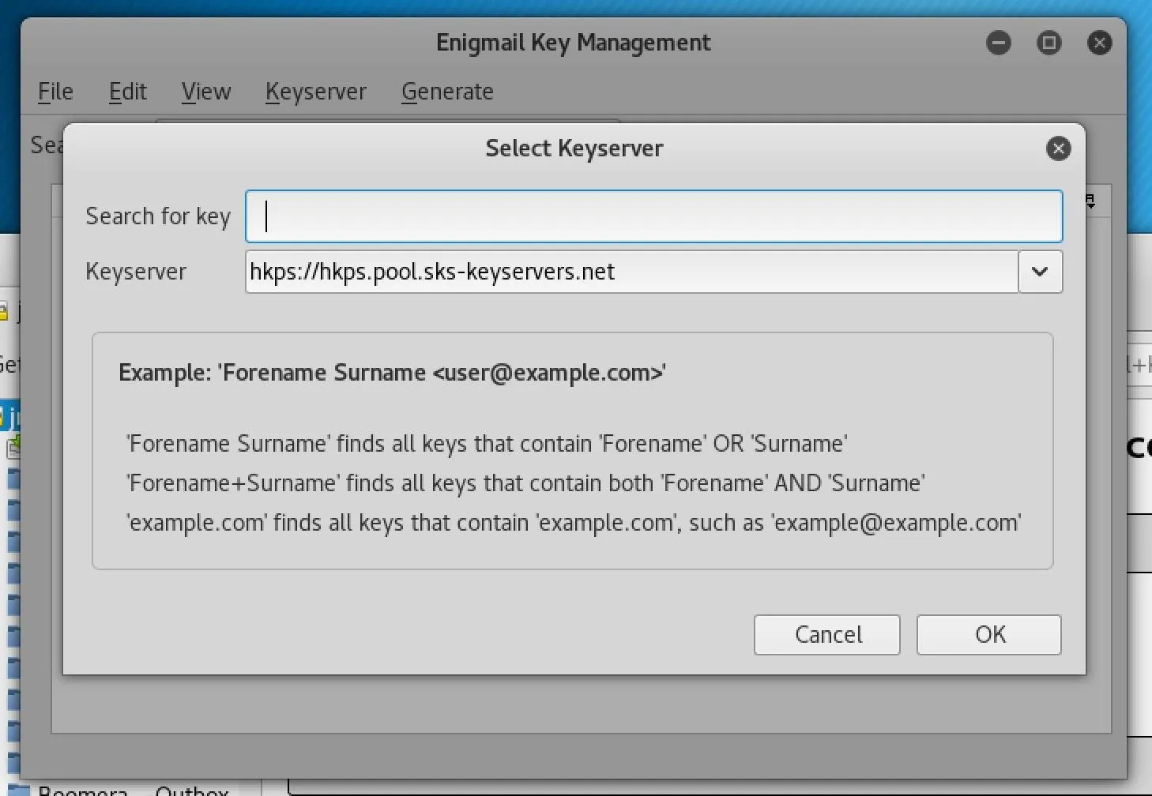Maximize the Enigmail Key Management window
The height and width of the screenshot is (796, 1152).
tap(1049, 43)
